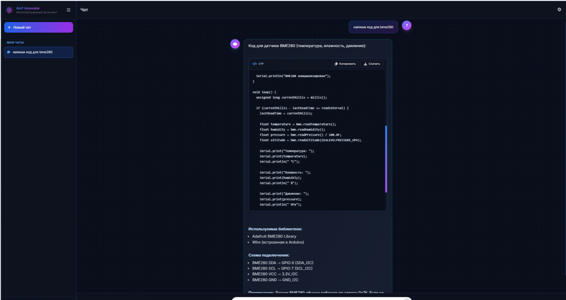Start a new chat with Новый чат
This screenshot has width=566, height=300.
(38, 28)
